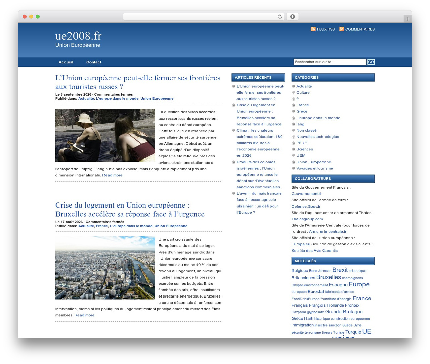Open the Accueil menu item
This screenshot has height=364, width=430.
click(x=66, y=62)
